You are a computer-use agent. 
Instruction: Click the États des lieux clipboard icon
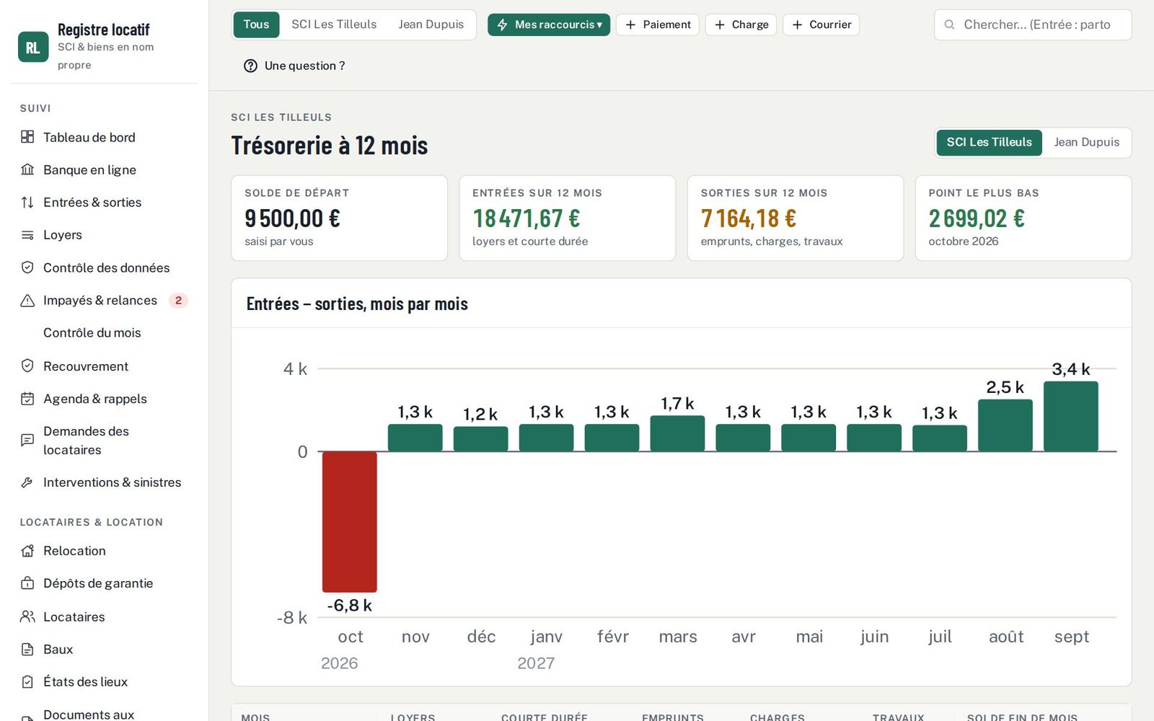coord(27,681)
